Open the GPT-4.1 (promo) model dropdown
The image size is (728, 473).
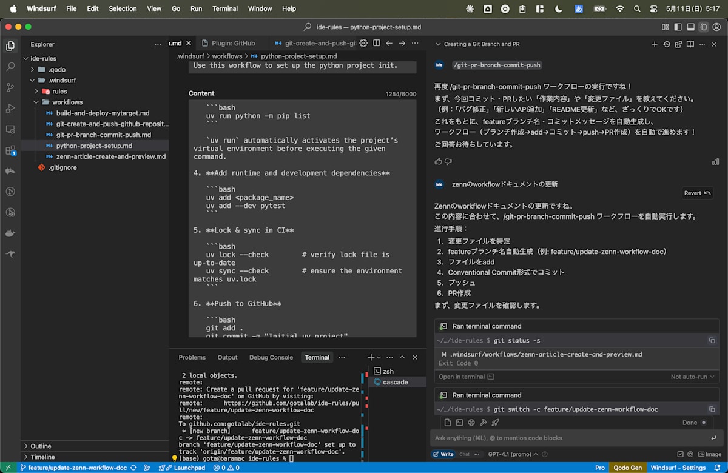pos(513,454)
